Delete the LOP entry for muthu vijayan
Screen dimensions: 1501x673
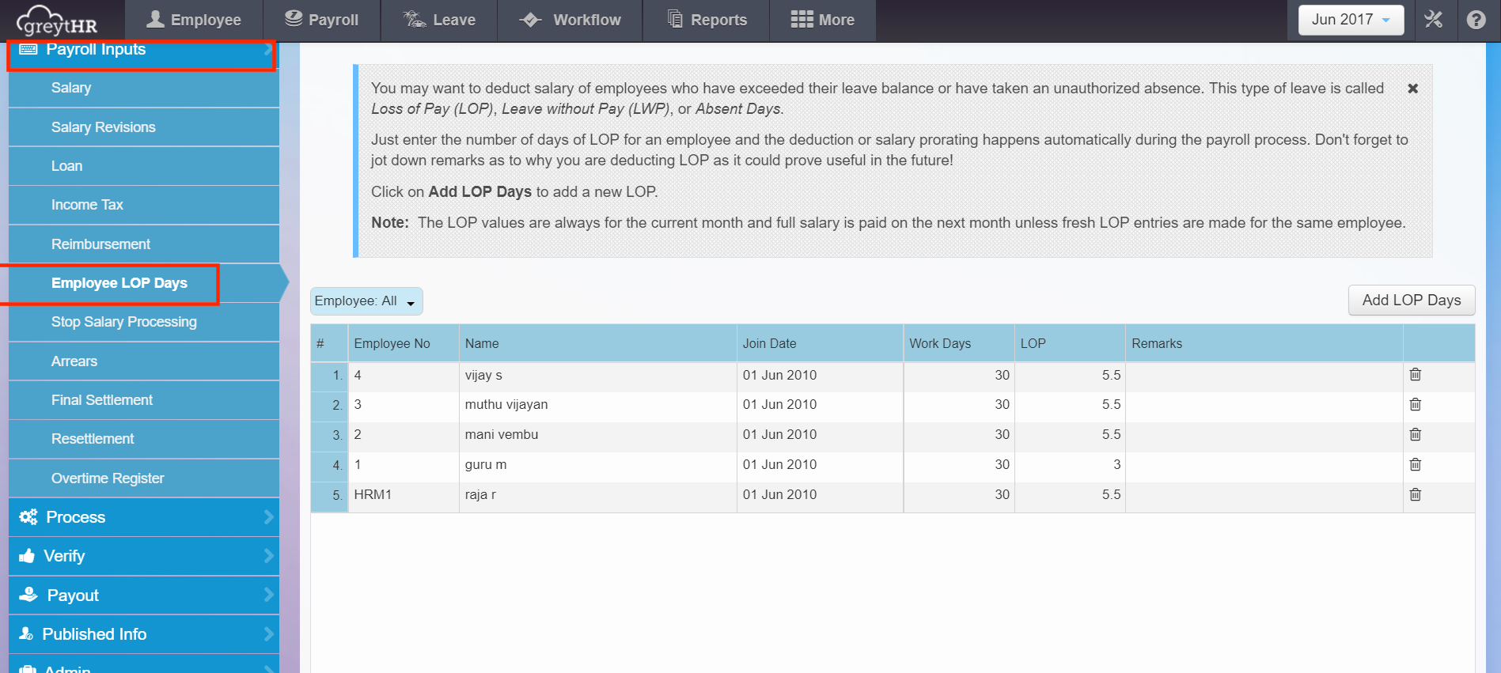[1416, 404]
